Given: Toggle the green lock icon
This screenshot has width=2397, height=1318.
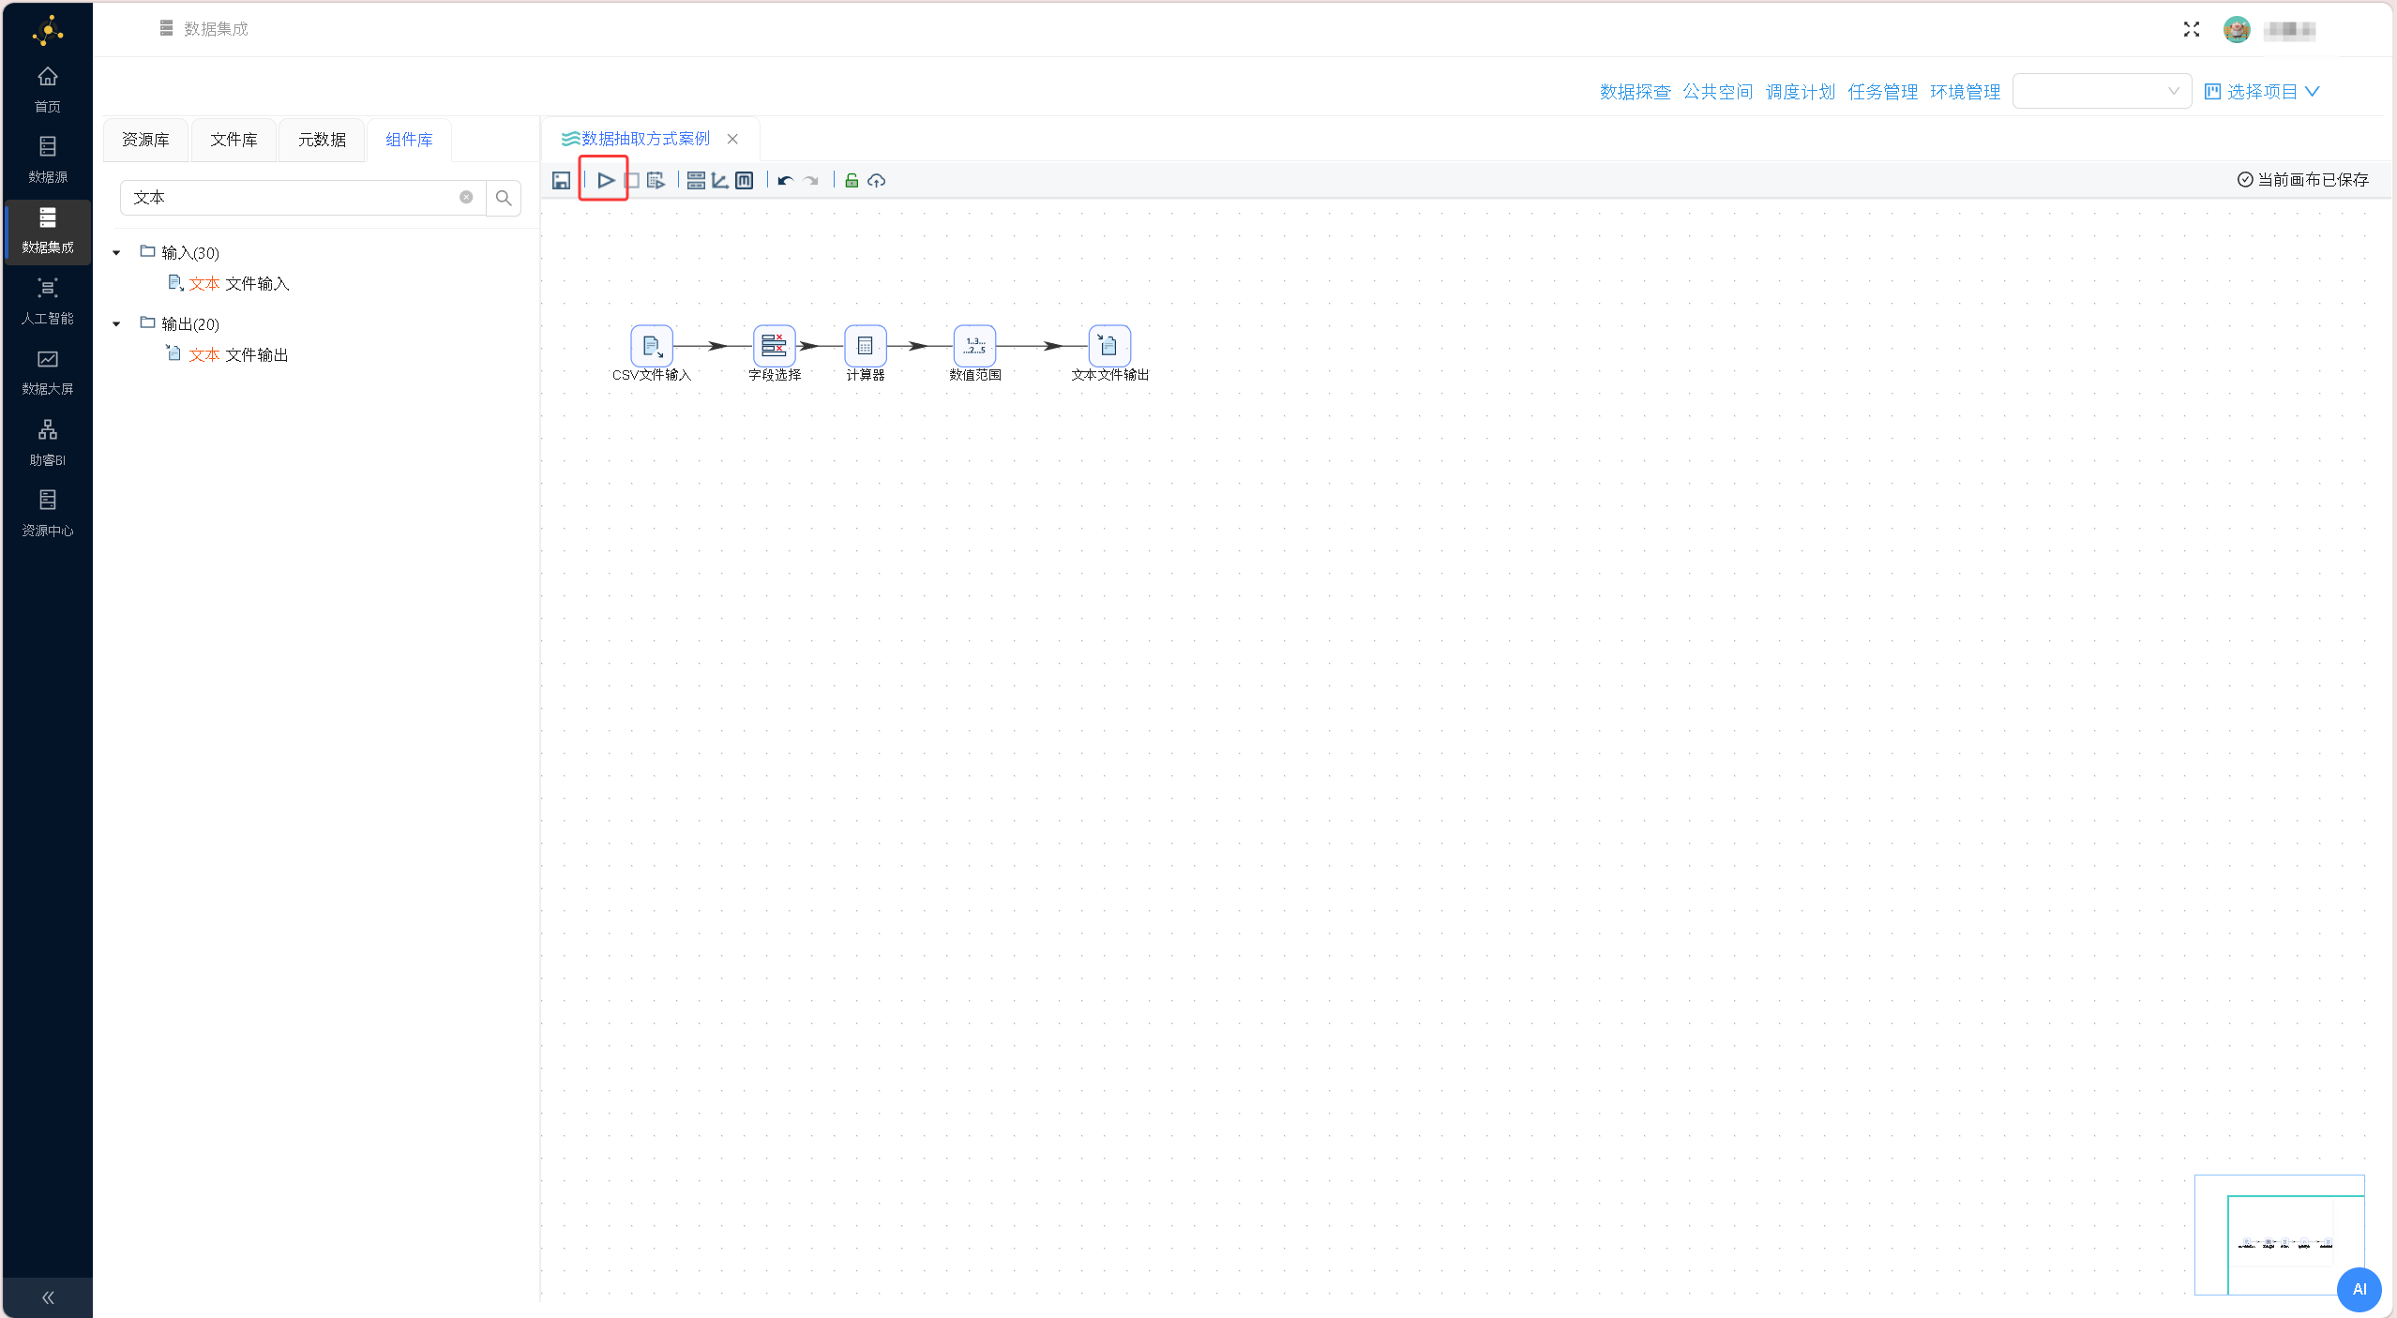Looking at the screenshot, I should click(x=852, y=181).
